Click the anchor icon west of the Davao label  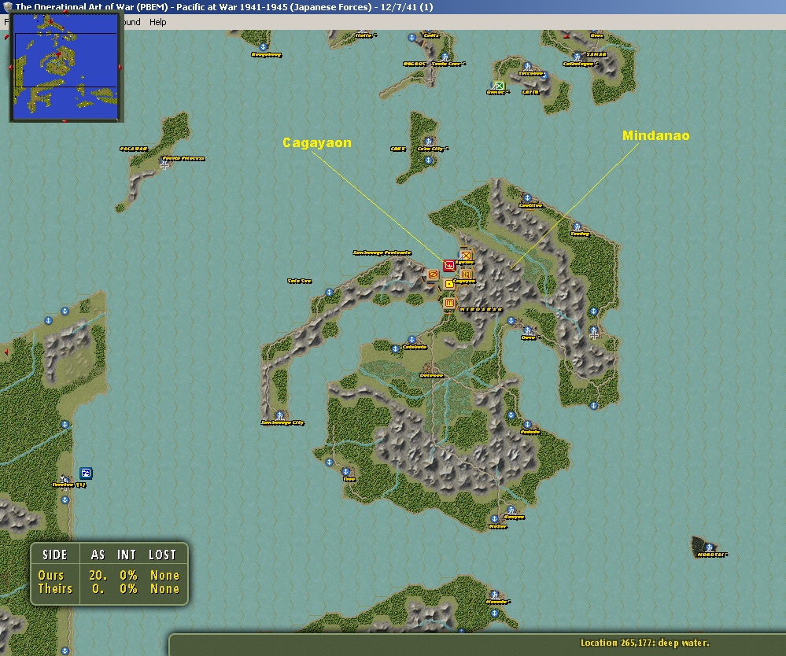[x=511, y=321]
